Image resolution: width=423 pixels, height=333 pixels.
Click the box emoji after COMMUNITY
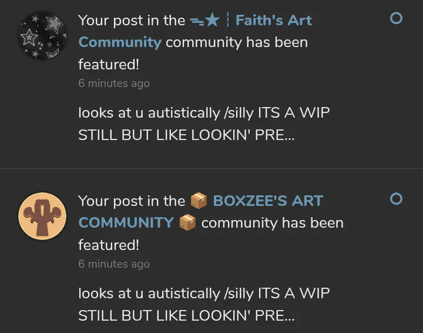tap(187, 222)
